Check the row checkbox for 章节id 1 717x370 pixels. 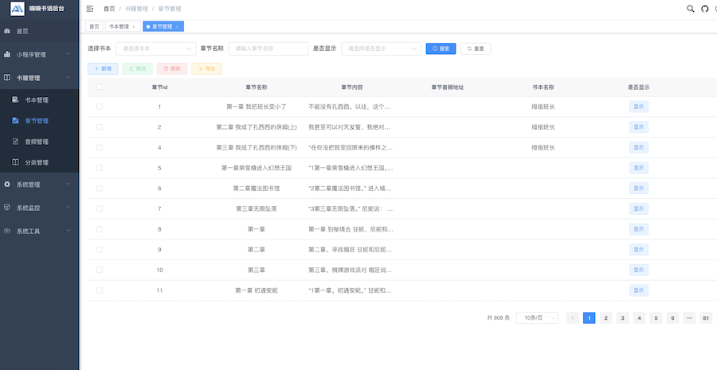point(100,107)
